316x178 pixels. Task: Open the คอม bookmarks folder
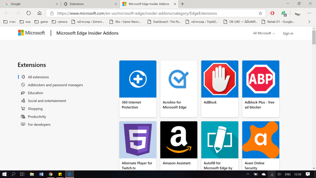(25, 22)
